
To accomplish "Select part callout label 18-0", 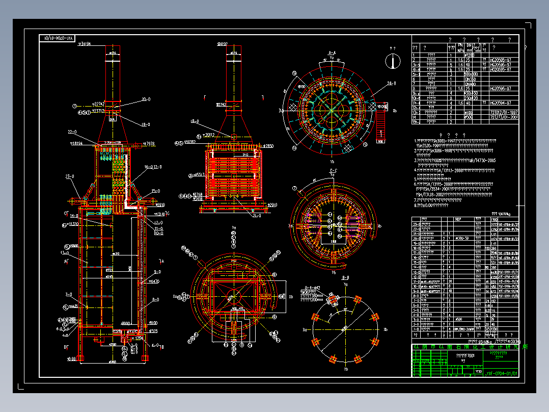I will pyautogui.click(x=195, y=121).
